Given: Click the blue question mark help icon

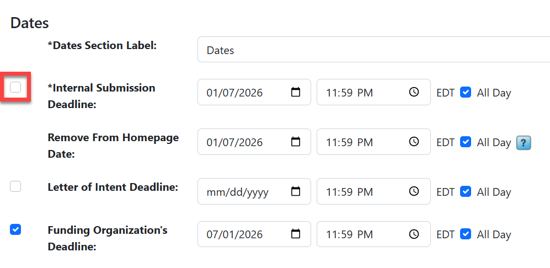Looking at the screenshot, I should (524, 143).
